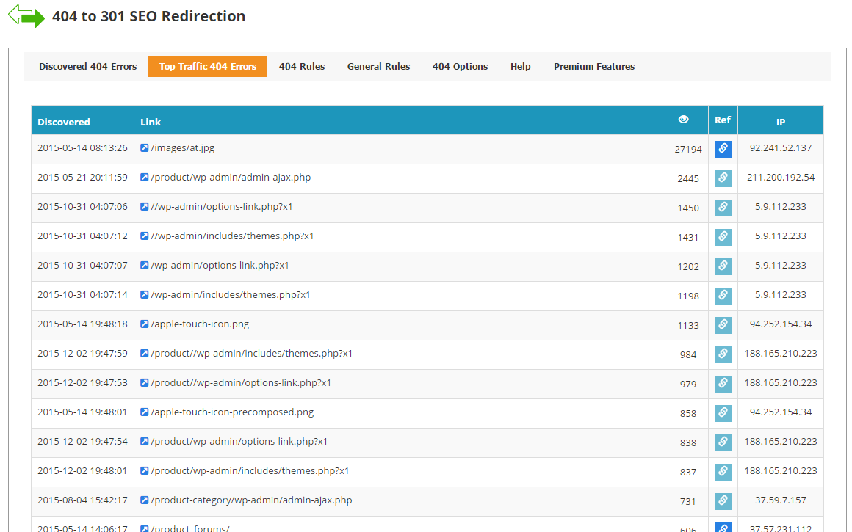Select the date 2015-08-04 15:42:17

click(82, 500)
